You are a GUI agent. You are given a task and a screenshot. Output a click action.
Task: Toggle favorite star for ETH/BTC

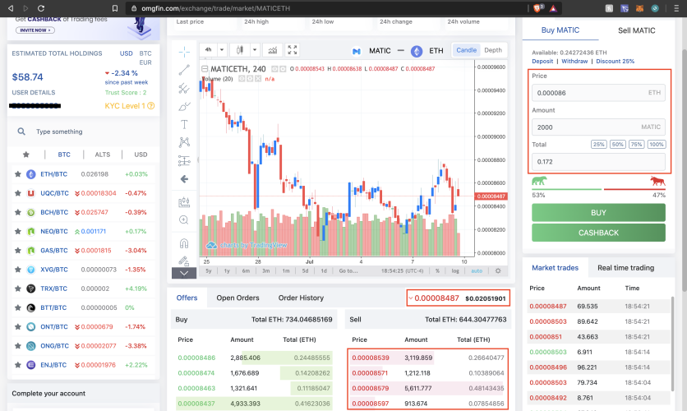pos(17,174)
